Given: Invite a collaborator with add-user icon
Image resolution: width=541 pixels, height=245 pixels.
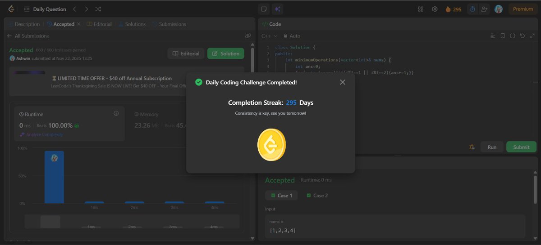Looking at the screenshot, I should click(485, 9).
